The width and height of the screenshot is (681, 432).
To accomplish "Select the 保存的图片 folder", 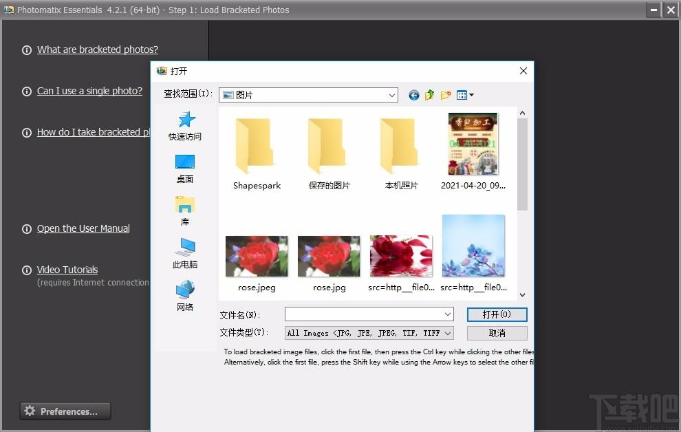I will (329, 153).
